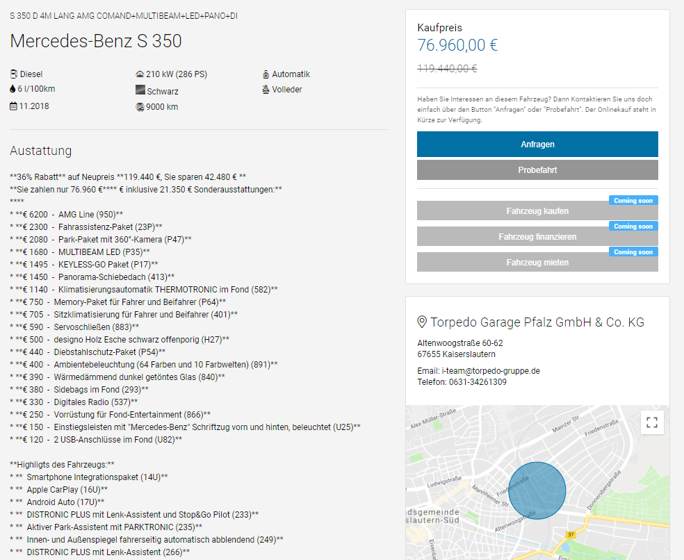Image resolution: width=684 pixels, height=560 pixels.
Task: Click the MULTIBEAM LED (P35) row
Action: pos(80,252)
